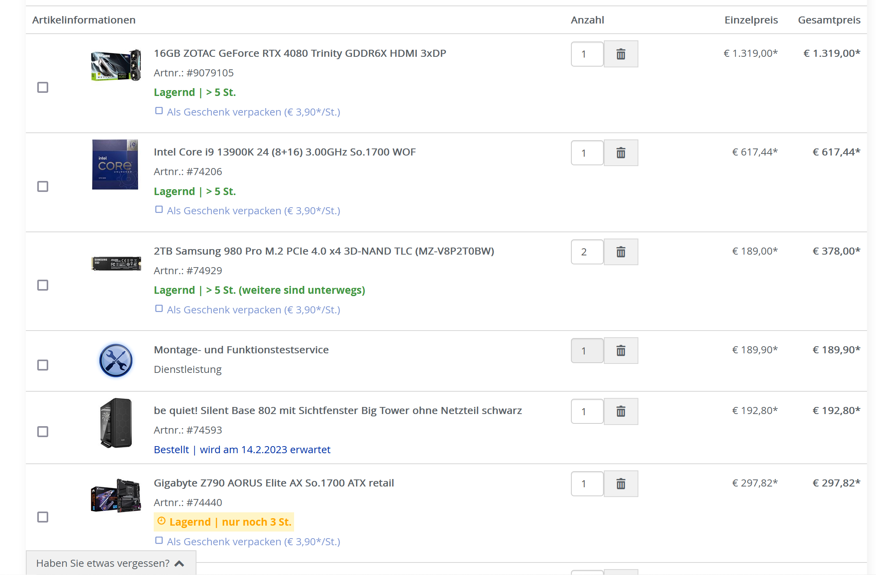
Task: Click the Intel Core box thumbnail
Action: click(x=115, y=165)
